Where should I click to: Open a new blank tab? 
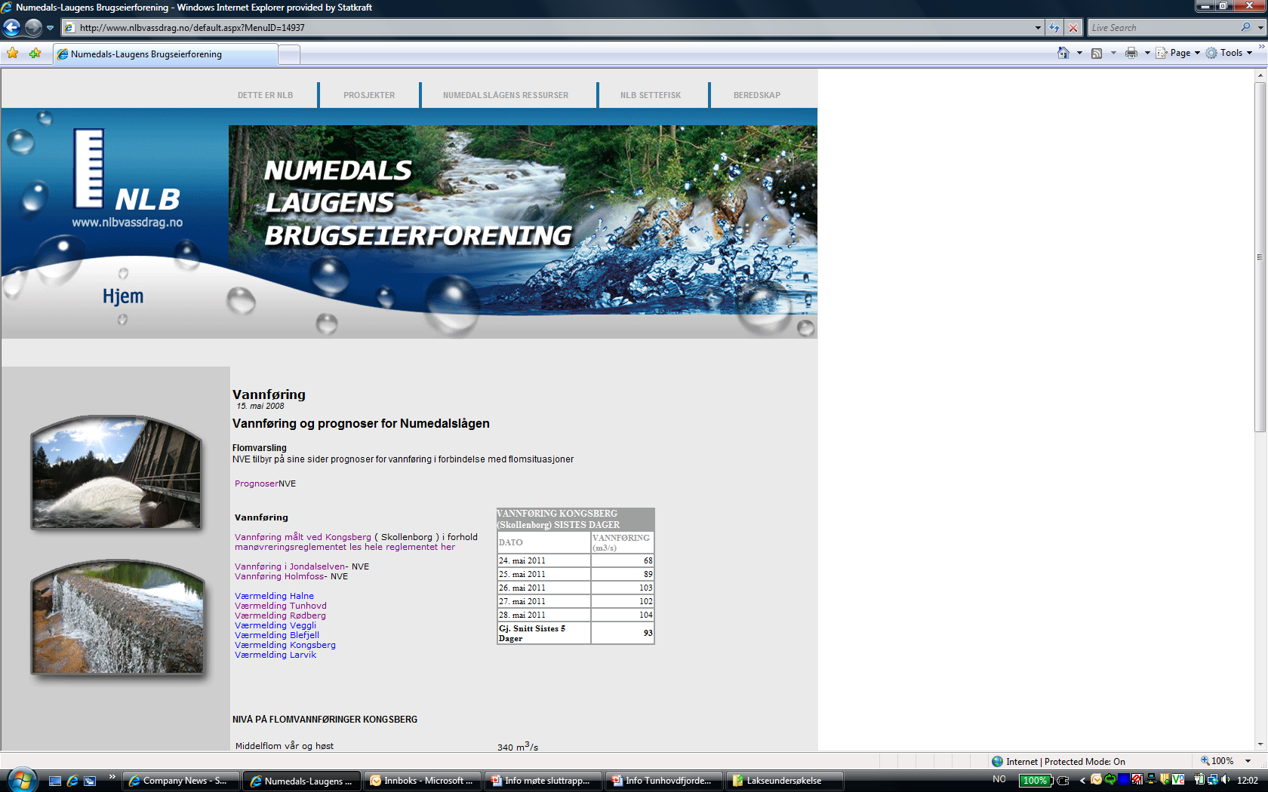click(289, 54)
